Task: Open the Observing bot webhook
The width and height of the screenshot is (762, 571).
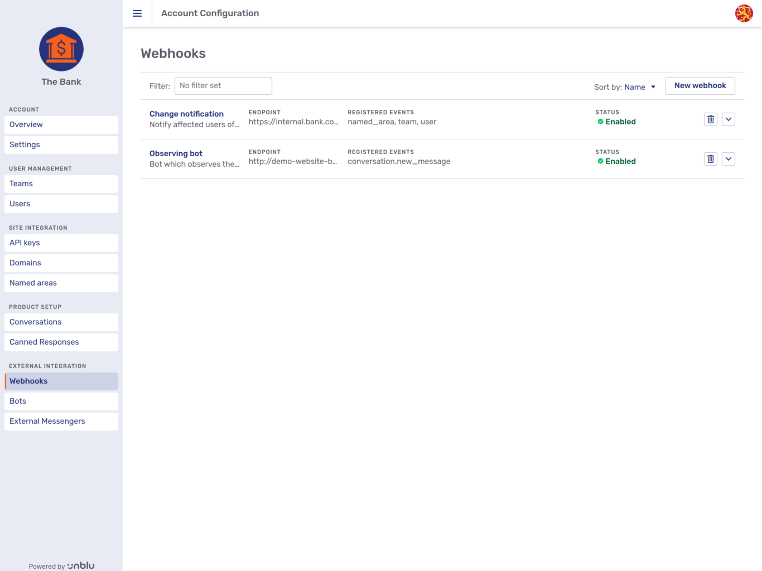Action: pos(176,153)
